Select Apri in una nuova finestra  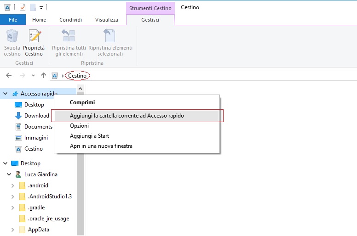tap(101, 146)
